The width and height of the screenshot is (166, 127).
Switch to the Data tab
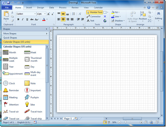tap(52, 8)
